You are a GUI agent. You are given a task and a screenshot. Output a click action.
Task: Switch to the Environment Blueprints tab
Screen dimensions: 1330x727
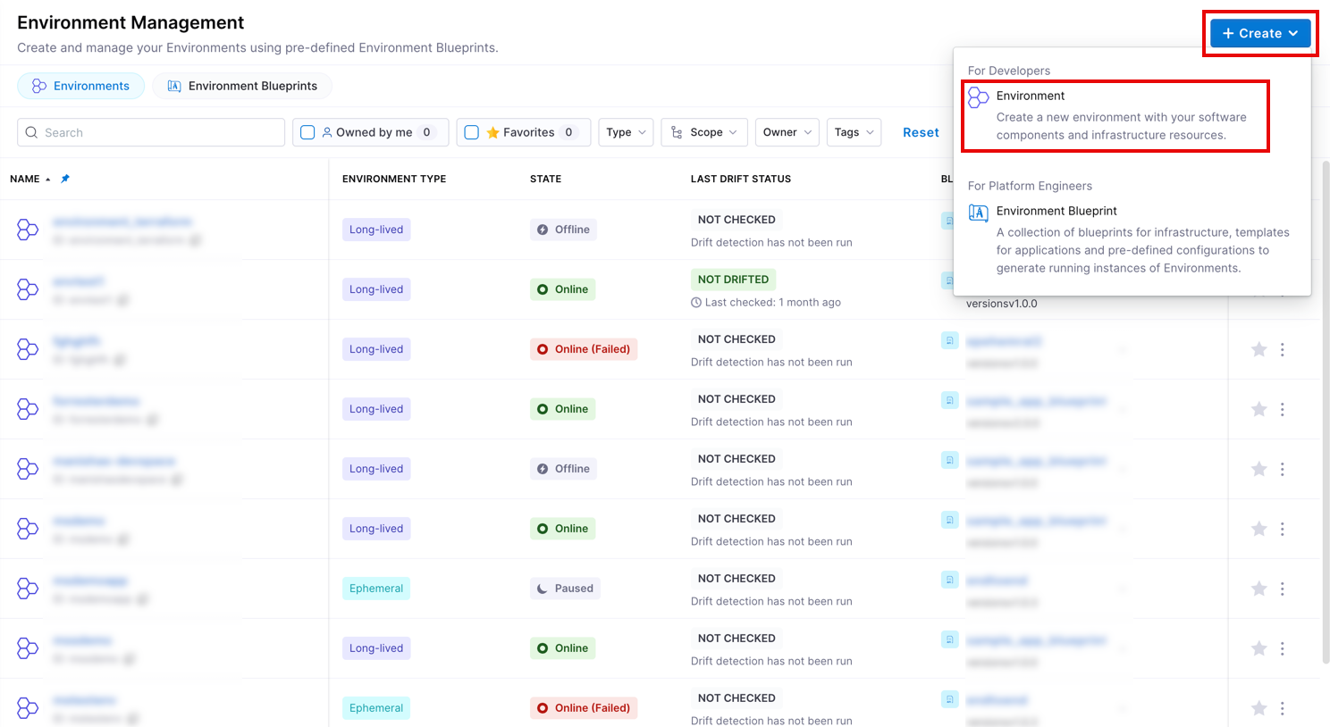[x=242, y=86]
